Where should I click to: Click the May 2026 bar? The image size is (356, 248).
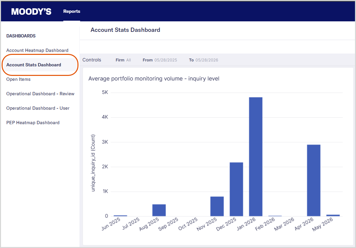pos(333,215)
